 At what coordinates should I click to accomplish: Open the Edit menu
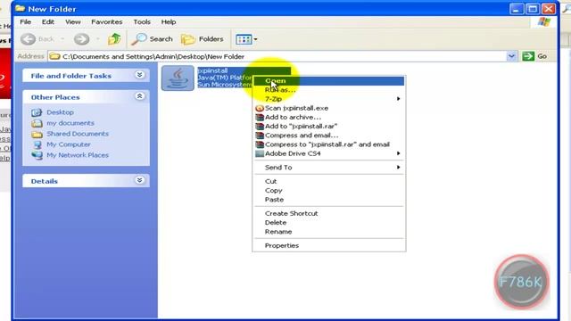point(47,21)
